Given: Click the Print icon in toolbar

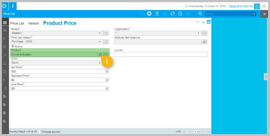Looking at the screenshot, I should click(x=188, y=14).
